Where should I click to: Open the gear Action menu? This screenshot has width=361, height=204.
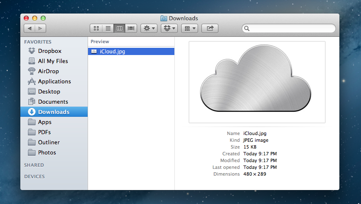(x=149, y=28)
